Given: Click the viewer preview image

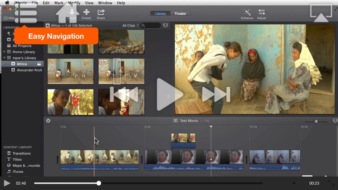Looking at the screenshot, I should point(255,69).
